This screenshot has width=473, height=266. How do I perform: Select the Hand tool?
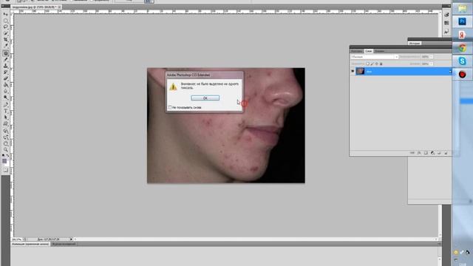pos(6,143)
